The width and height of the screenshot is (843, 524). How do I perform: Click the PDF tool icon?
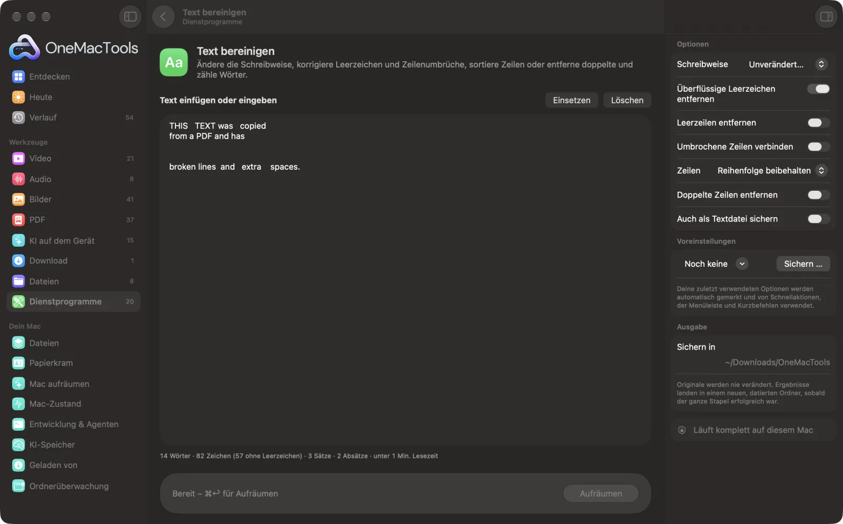click(18, 220)
